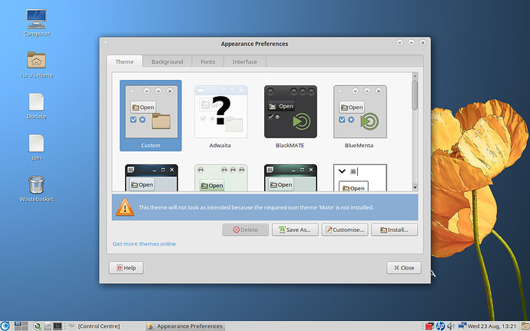The height and width of the screenshot is (331, 530).
Task: Open the Customise... dialog
Action: [345, 230]
